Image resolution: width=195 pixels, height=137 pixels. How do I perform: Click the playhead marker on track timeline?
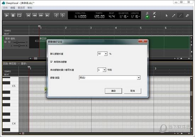(39, 27)
